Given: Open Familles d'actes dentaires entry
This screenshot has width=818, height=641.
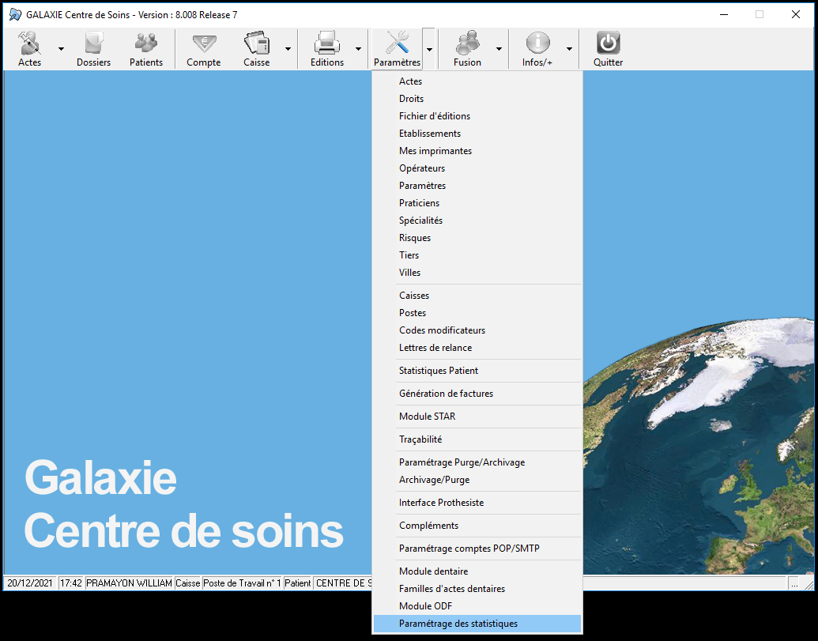Looking at the screenshot, I should 477,589.
